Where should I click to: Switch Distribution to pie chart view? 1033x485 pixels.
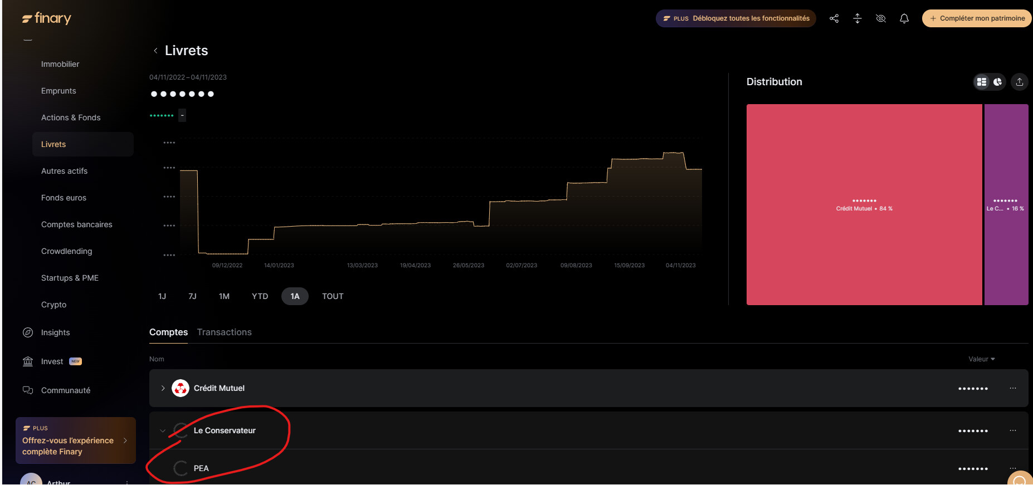997,82
